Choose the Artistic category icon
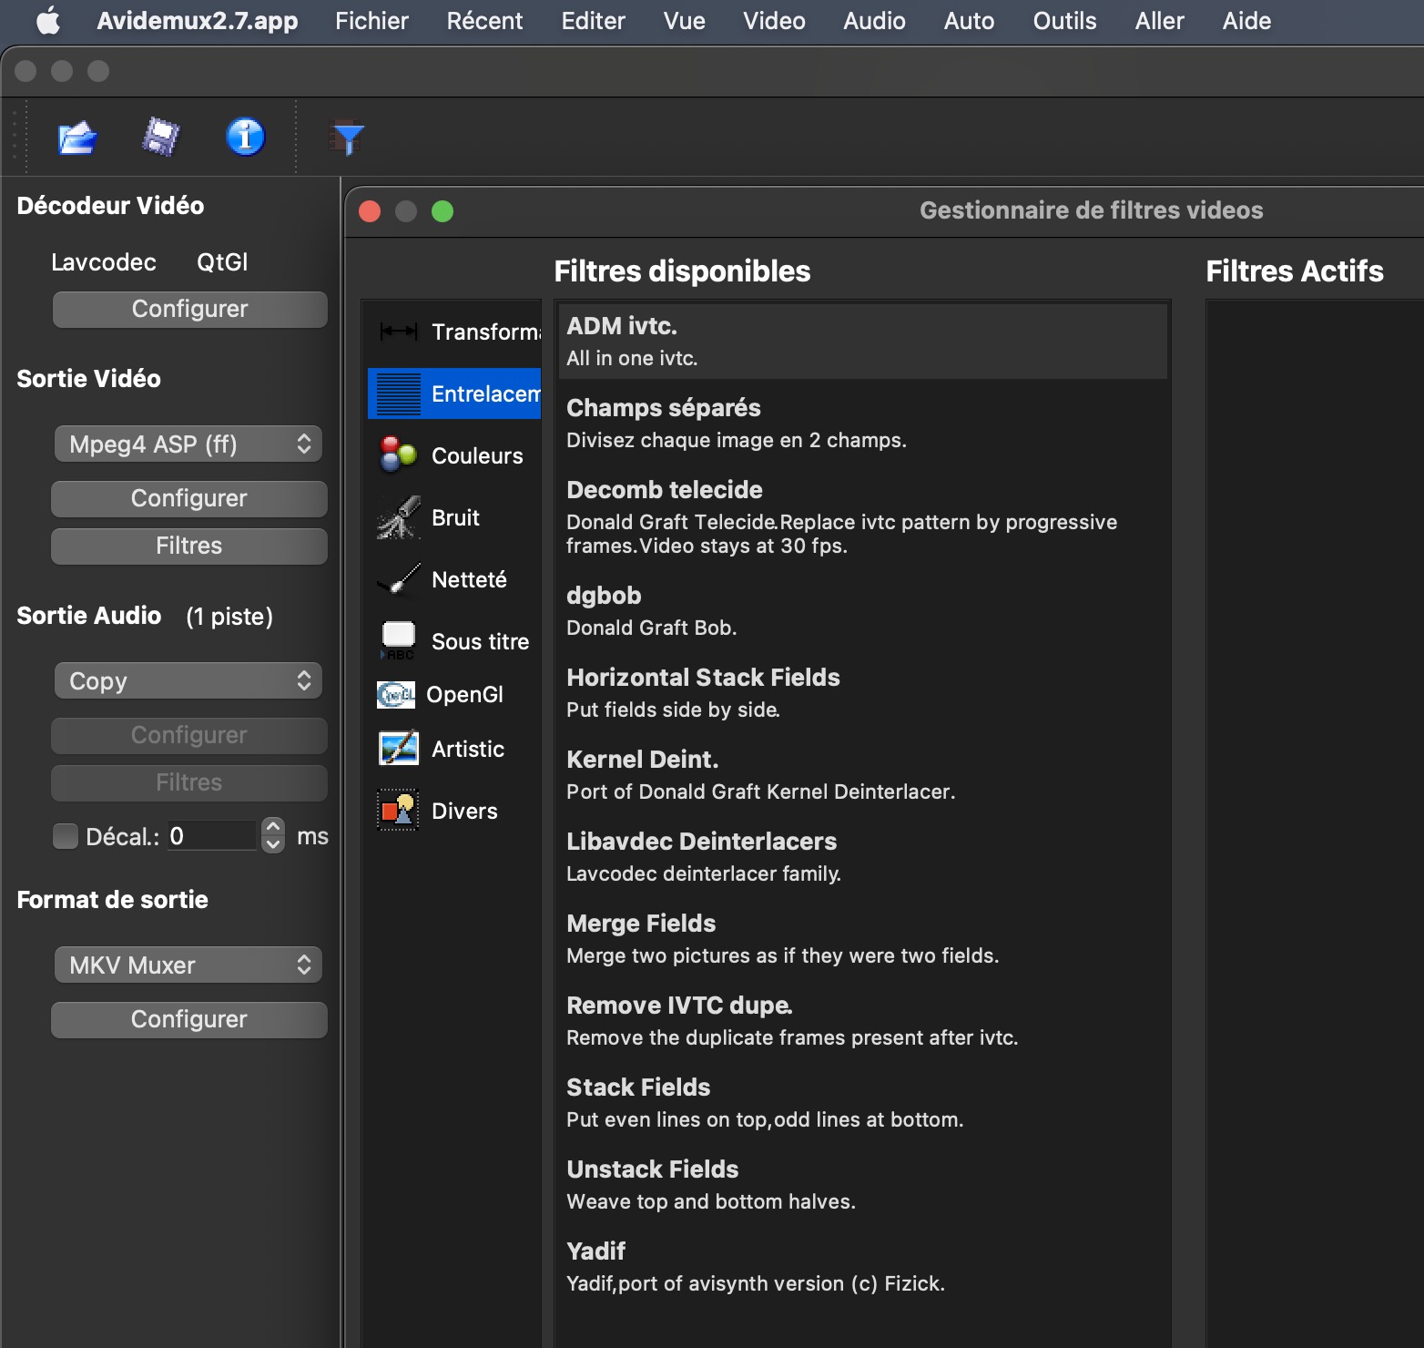The width and height of the screenshot is (1424, 1348). click(x=399, y=749)
